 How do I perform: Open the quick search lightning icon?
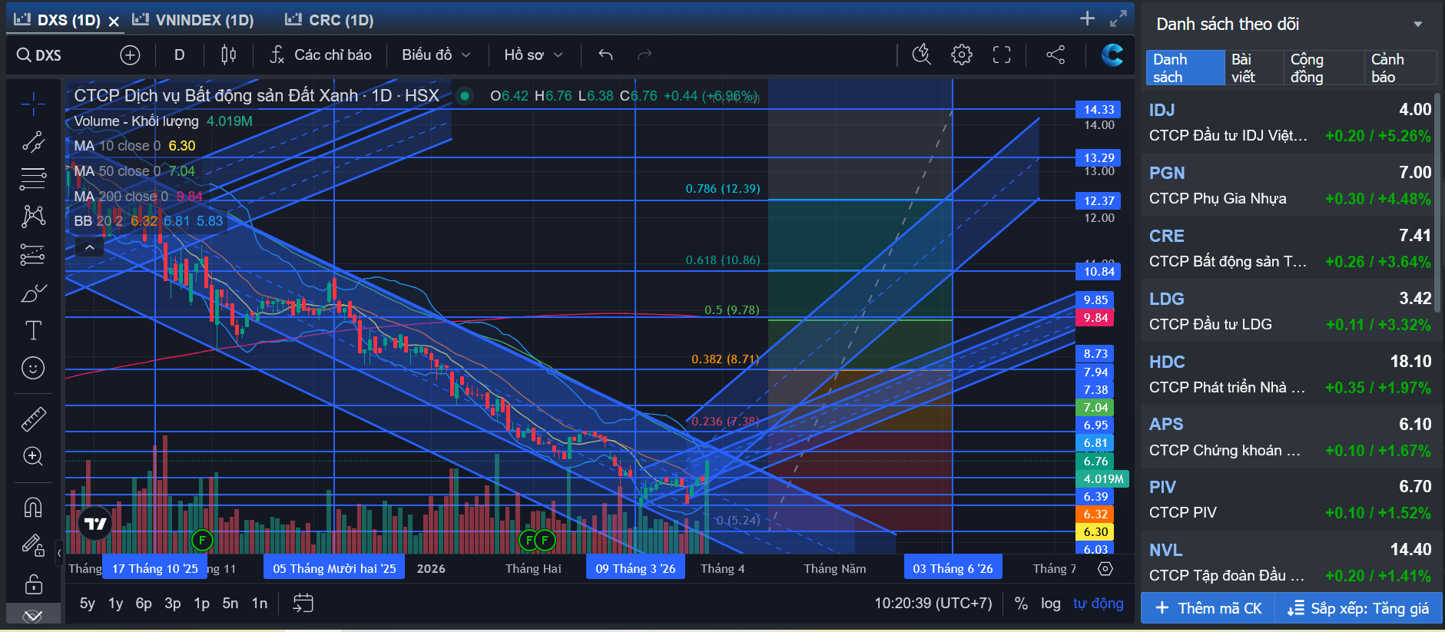point(921,55)
